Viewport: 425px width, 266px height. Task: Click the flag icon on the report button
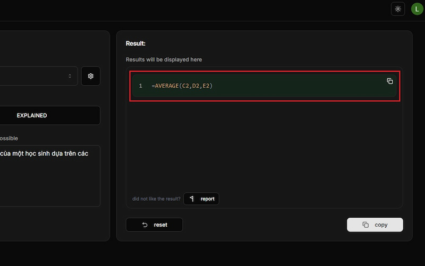[192, 199]
